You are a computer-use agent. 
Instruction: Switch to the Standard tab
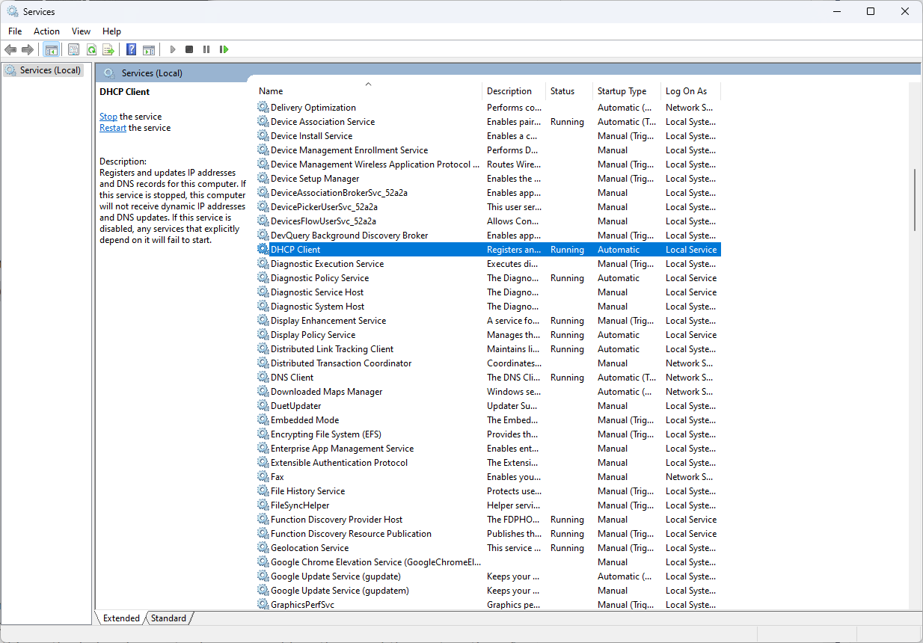(168, 618)
